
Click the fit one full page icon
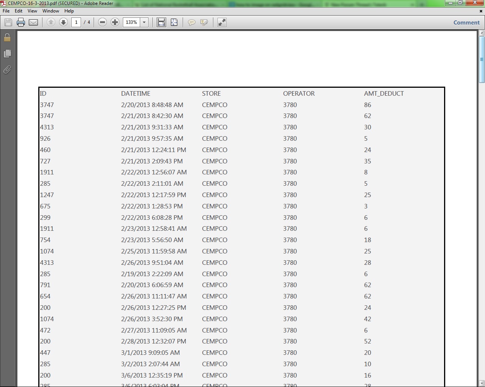[174, 22]
